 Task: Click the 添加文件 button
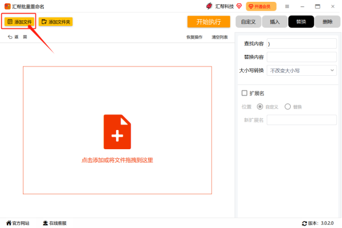[19, 22]
